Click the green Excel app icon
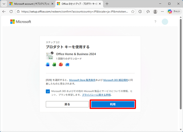Screen dimensions: 183x132 click(x=54, y=64)
